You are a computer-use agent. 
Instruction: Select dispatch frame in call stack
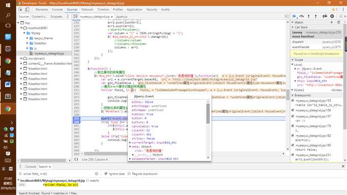[x=317, y=42]
